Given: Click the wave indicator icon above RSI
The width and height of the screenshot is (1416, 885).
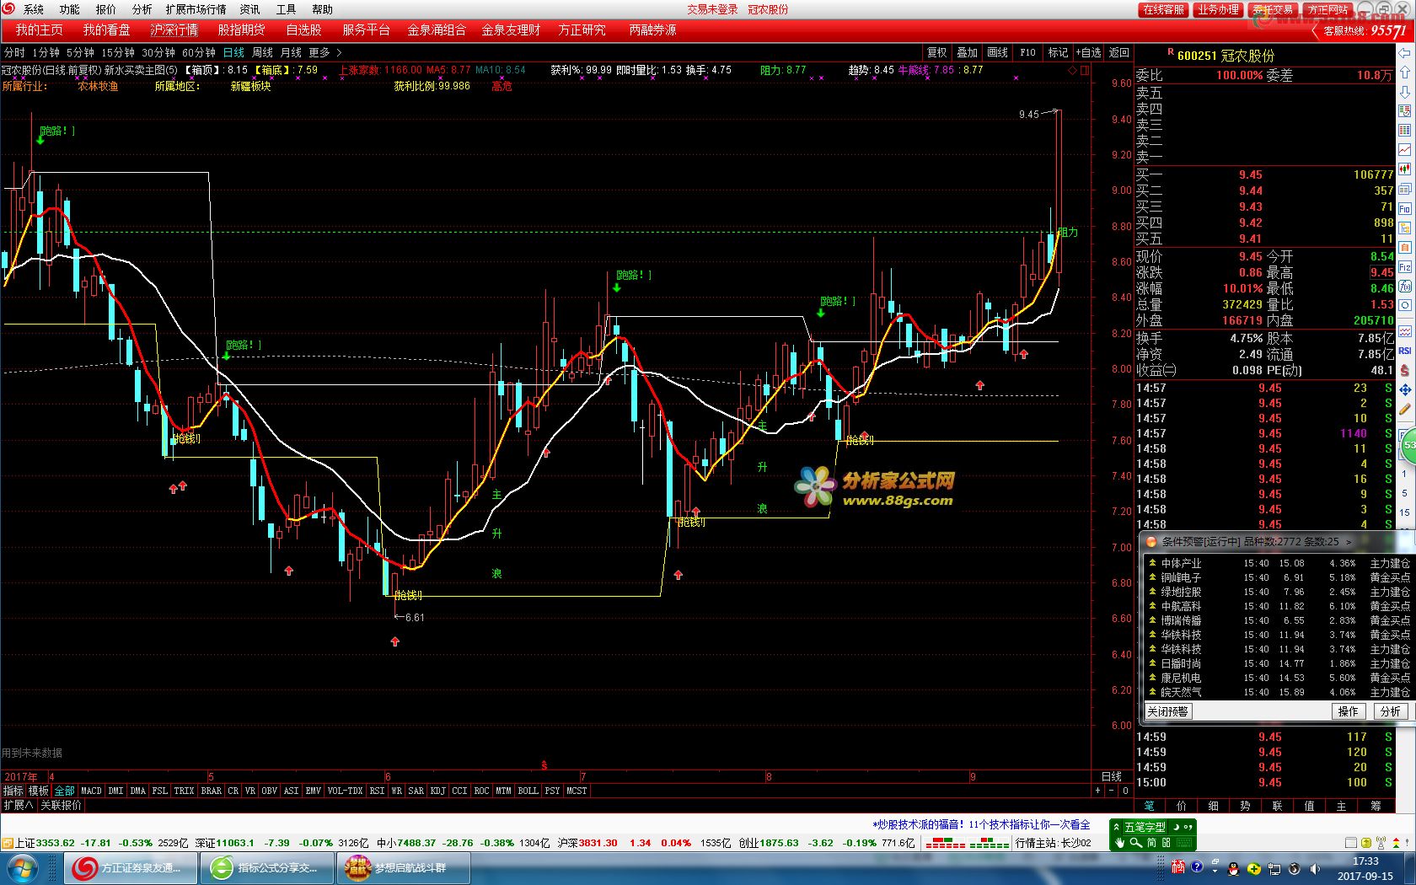Looking at the screenshot, I should point(1404,332).
